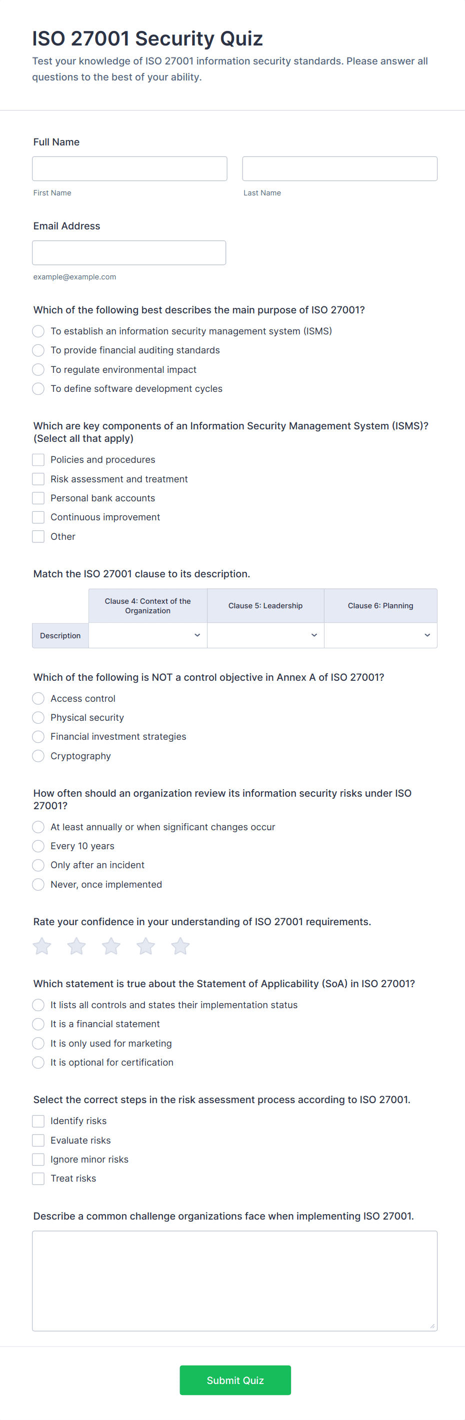Click the common challenge description text area

234,1281
